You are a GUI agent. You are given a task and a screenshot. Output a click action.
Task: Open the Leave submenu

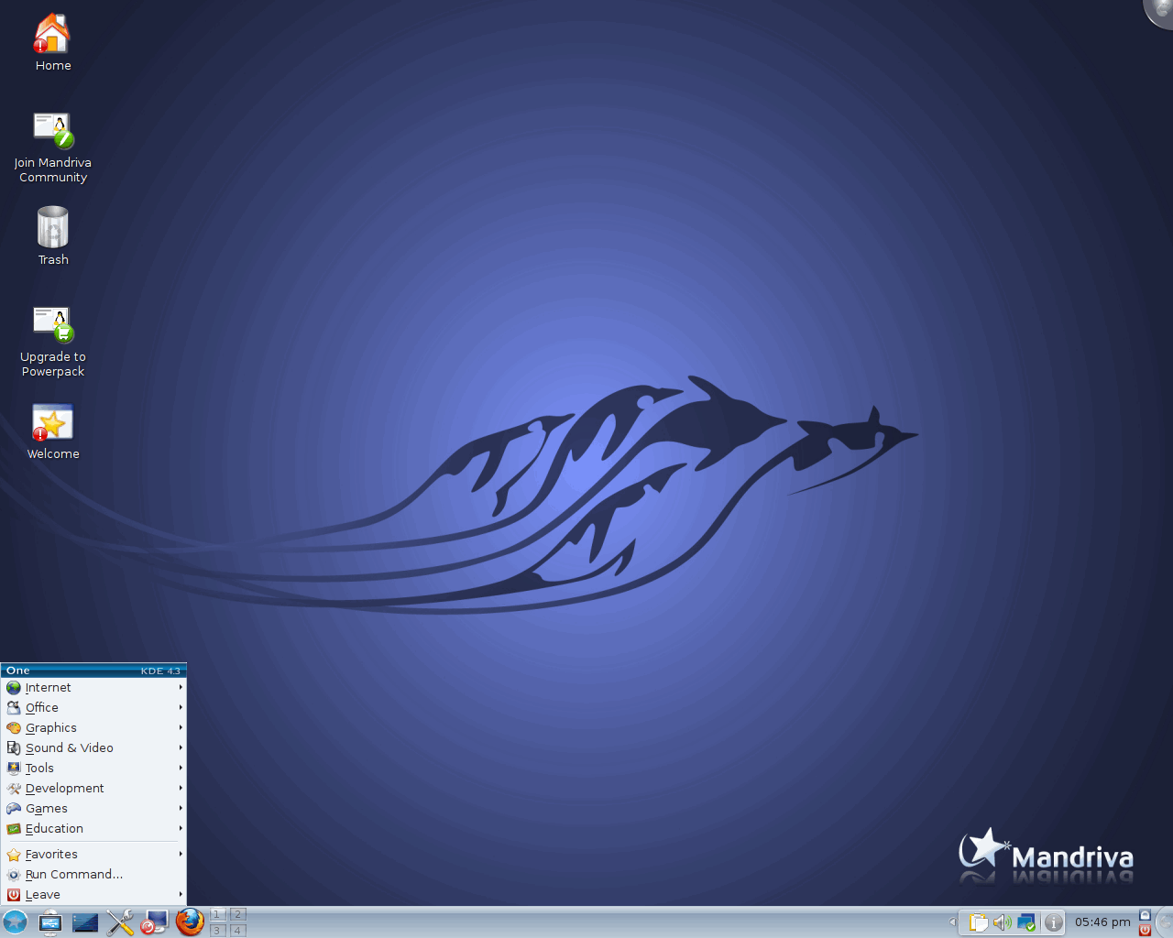point(93,895)
